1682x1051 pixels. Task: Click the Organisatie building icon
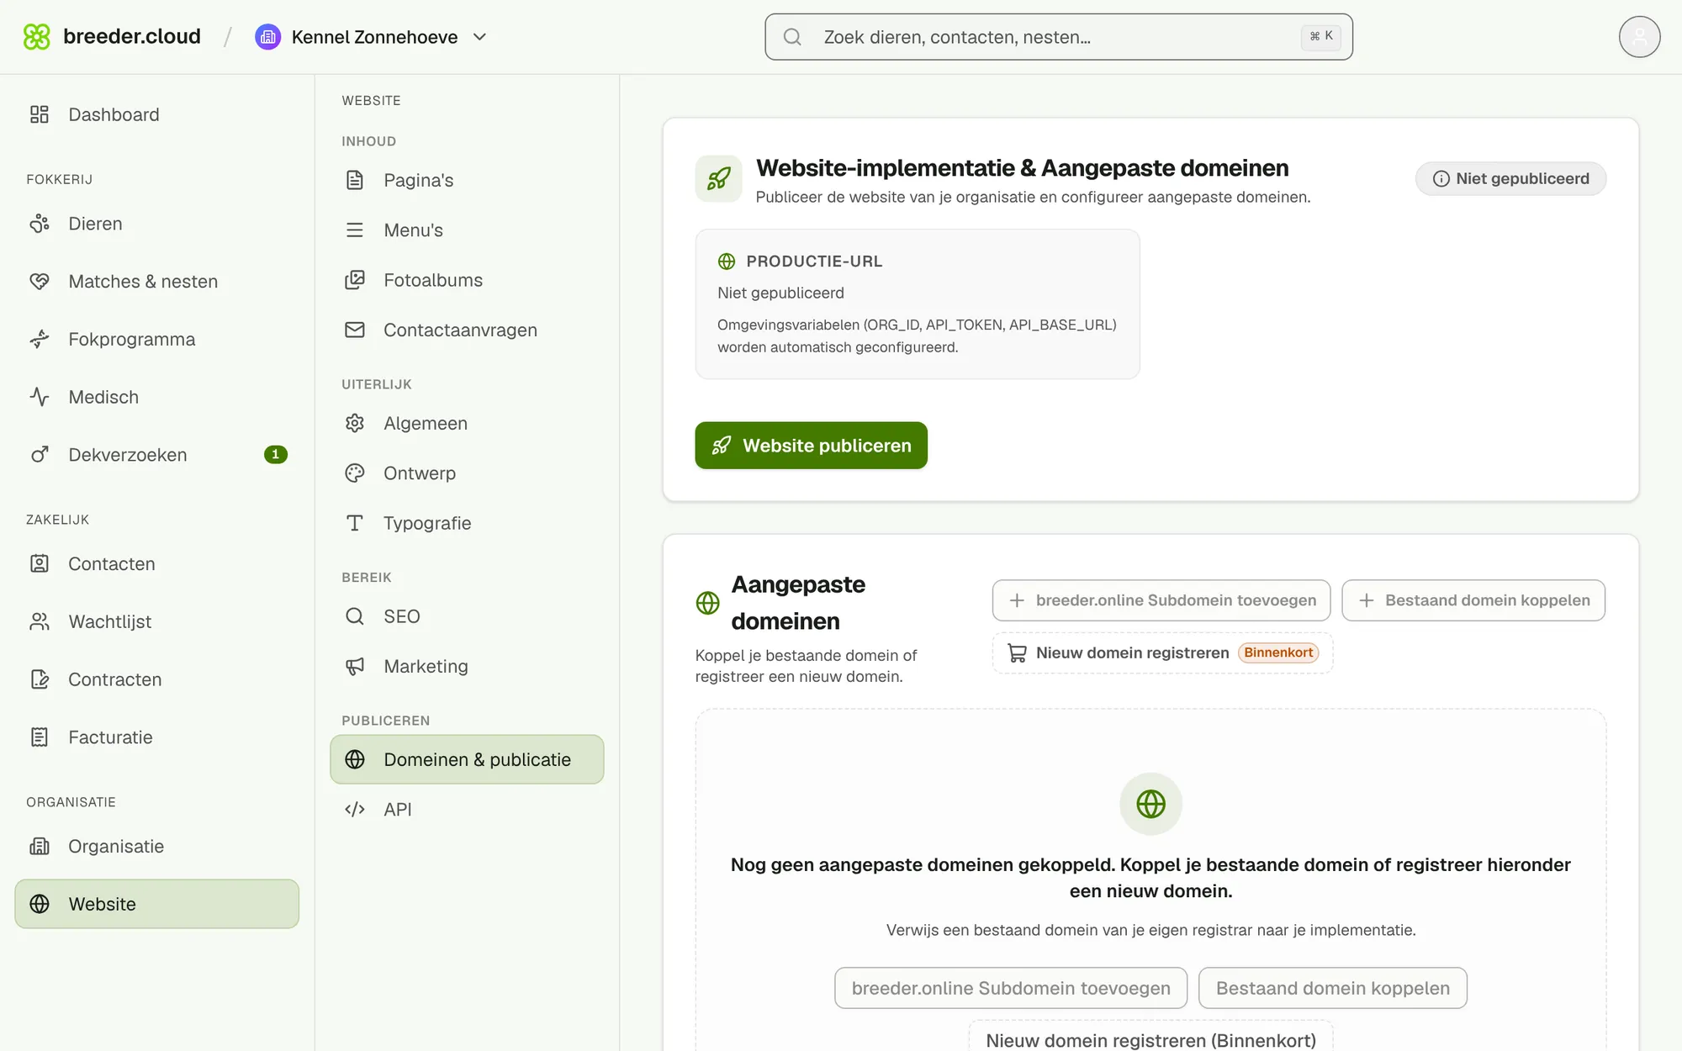tap(40, 846)
